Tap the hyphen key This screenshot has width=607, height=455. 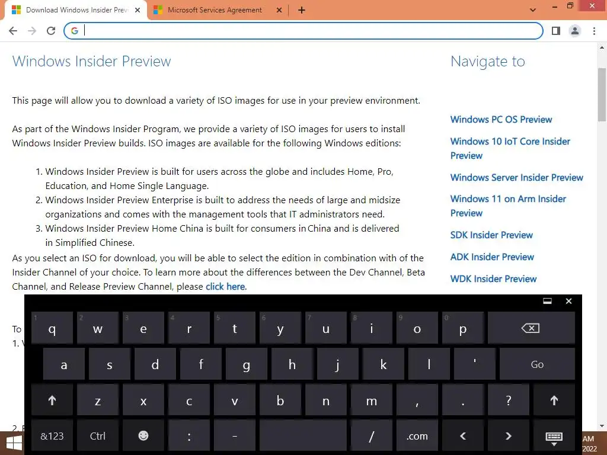click(x=235, y=436)
